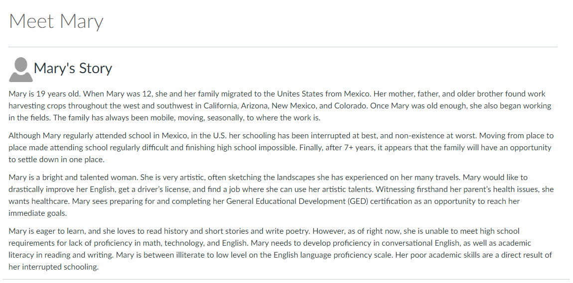Click the words "immediate goals"
Viewport: 573px width, 283px height.
click(38, 213)
